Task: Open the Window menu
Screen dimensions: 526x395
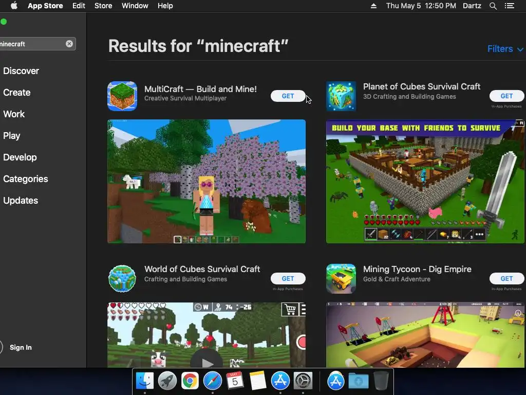Action: pyautogui.click(x=135, y=6)
